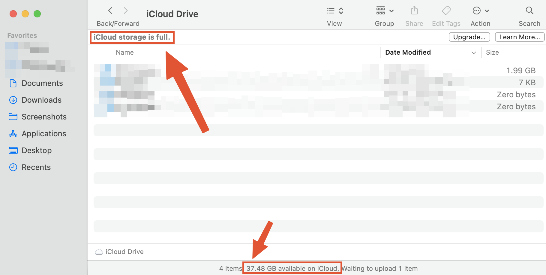
Task: Open the Group options dropdown
Action: [x=385, y=11]
